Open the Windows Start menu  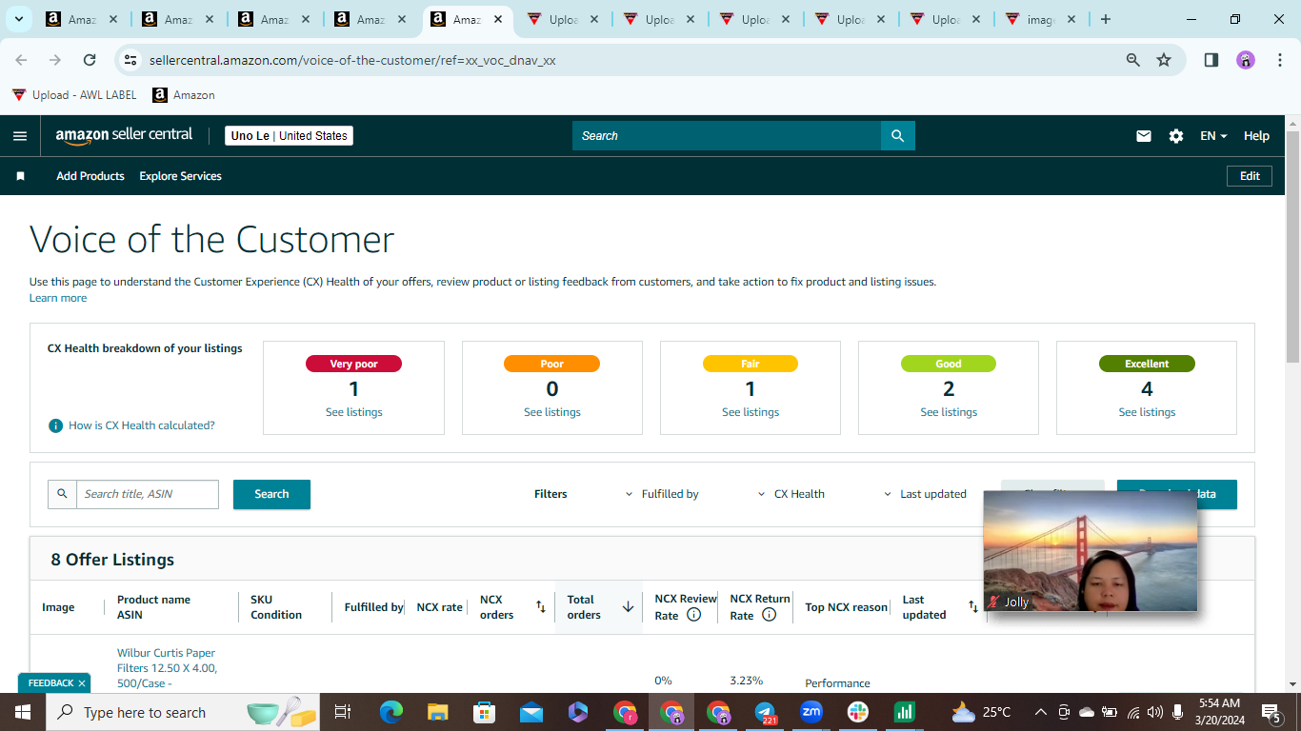[x=23, y=712]
